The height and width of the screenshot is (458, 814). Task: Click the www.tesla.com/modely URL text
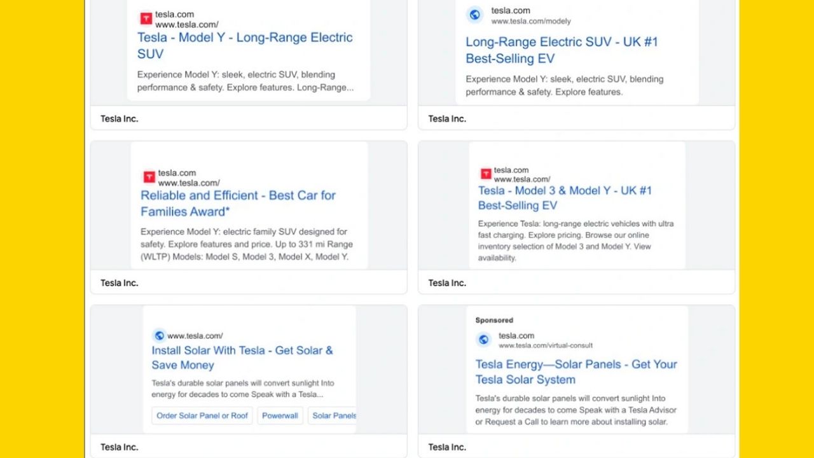click(531, 21)
